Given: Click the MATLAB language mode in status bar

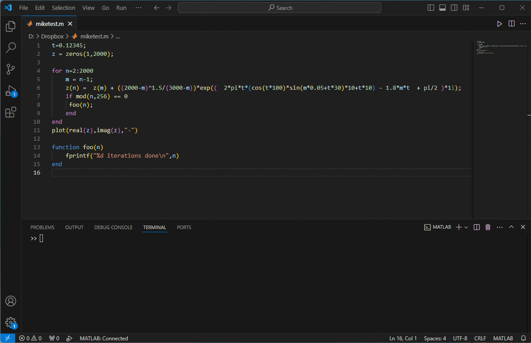Looking at the screenshot, I should pos(503,338).
